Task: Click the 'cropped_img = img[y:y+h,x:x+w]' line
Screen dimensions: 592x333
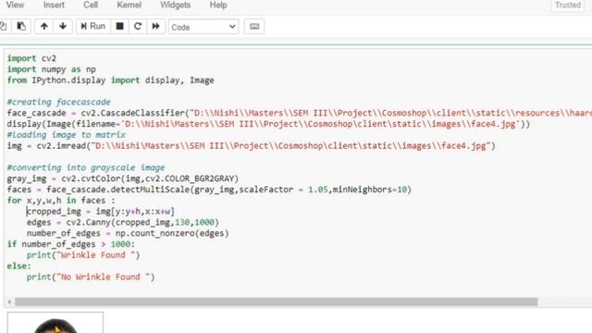Action: (x=101, y=211)
